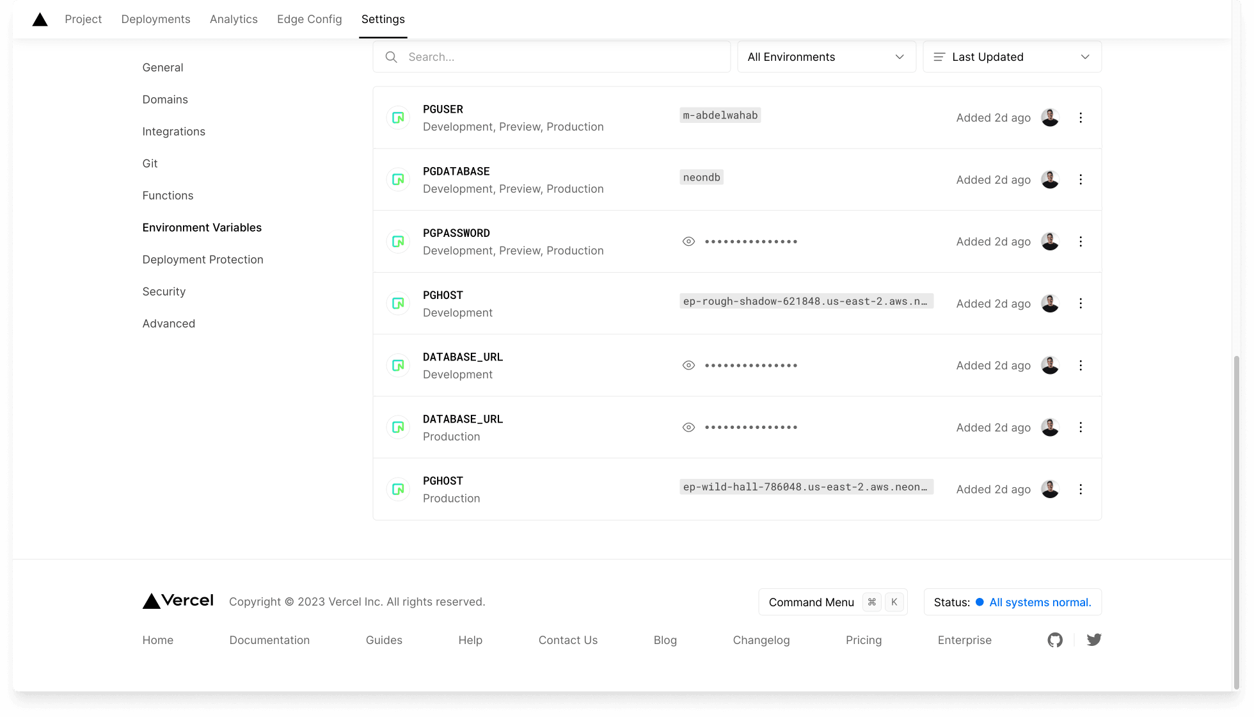Viewport: 1254px width, 717px height.
Task: Click All systems normal status link
Action: click(x=1040, y=602)
